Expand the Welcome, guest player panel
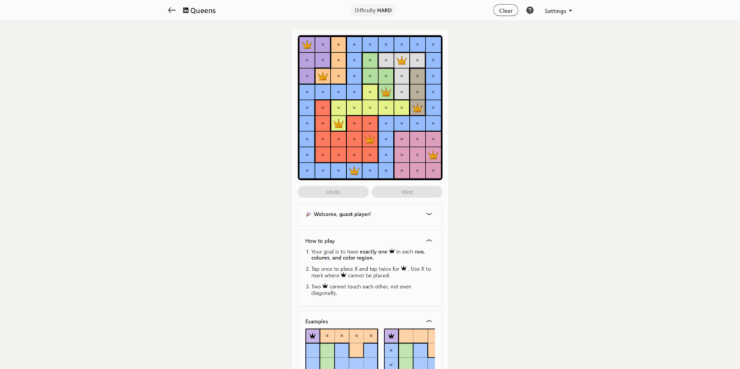Image resolution: width=740 pixels, height=369 pixels. (x=429, y=214)
